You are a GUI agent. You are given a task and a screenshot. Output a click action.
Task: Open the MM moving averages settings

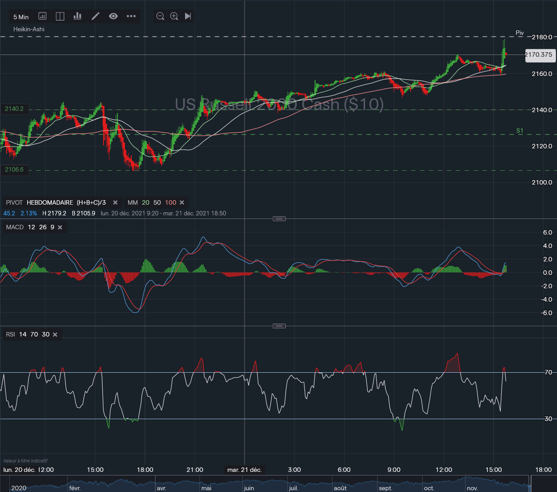tap(152, 202)
